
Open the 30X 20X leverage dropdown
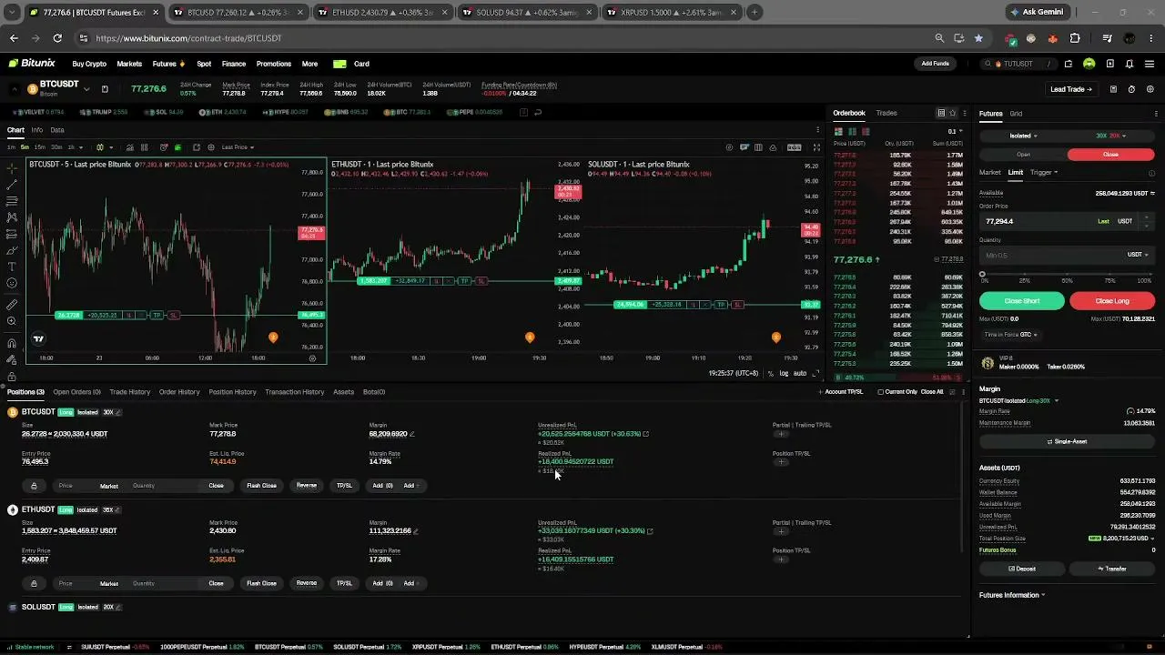pos(1110,136)
